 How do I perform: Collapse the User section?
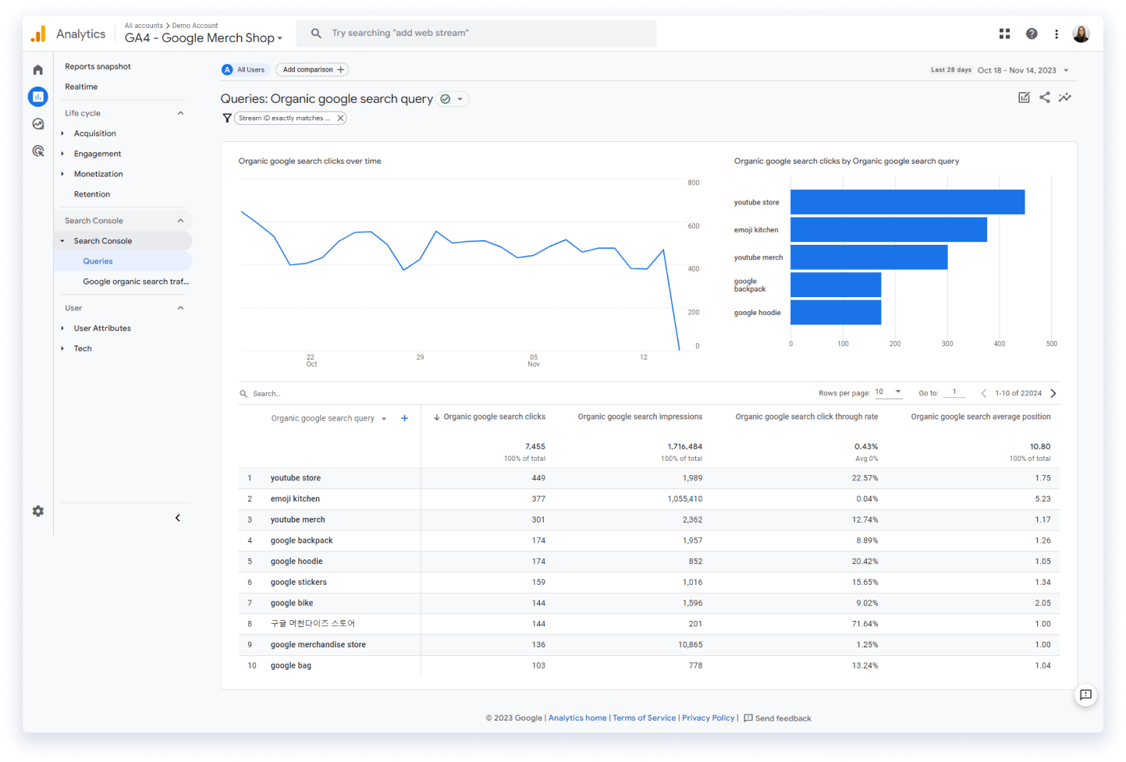tap(180, 308)
